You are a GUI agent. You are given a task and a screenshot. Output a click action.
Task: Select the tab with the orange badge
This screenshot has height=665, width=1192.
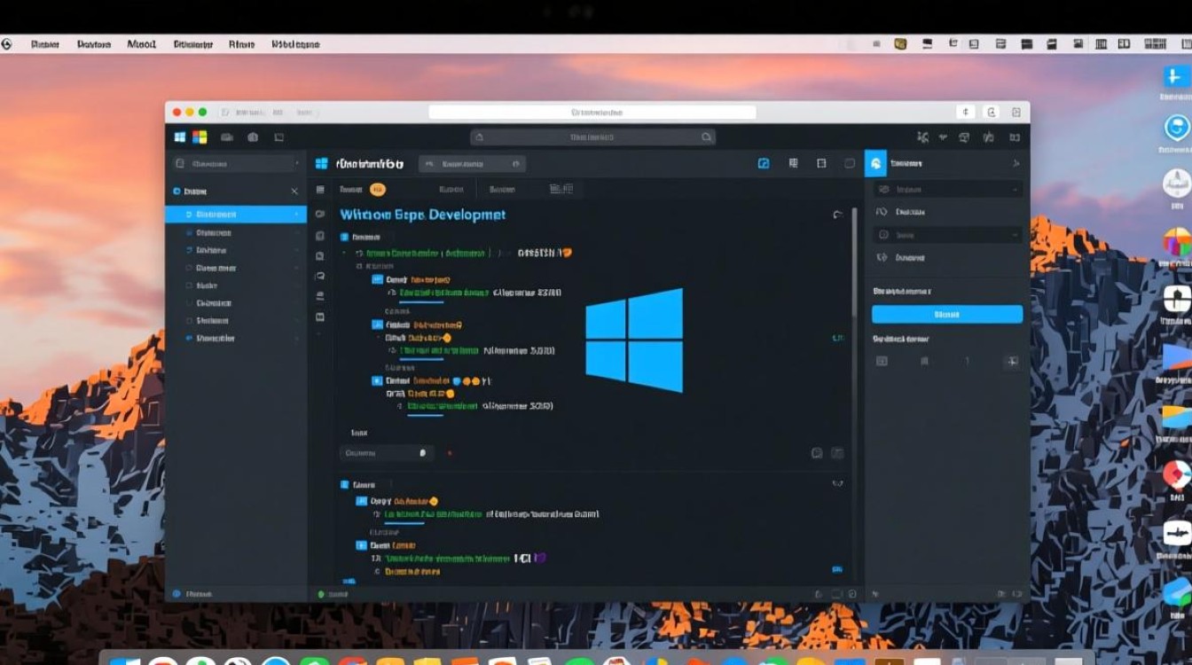click(362, 189)
